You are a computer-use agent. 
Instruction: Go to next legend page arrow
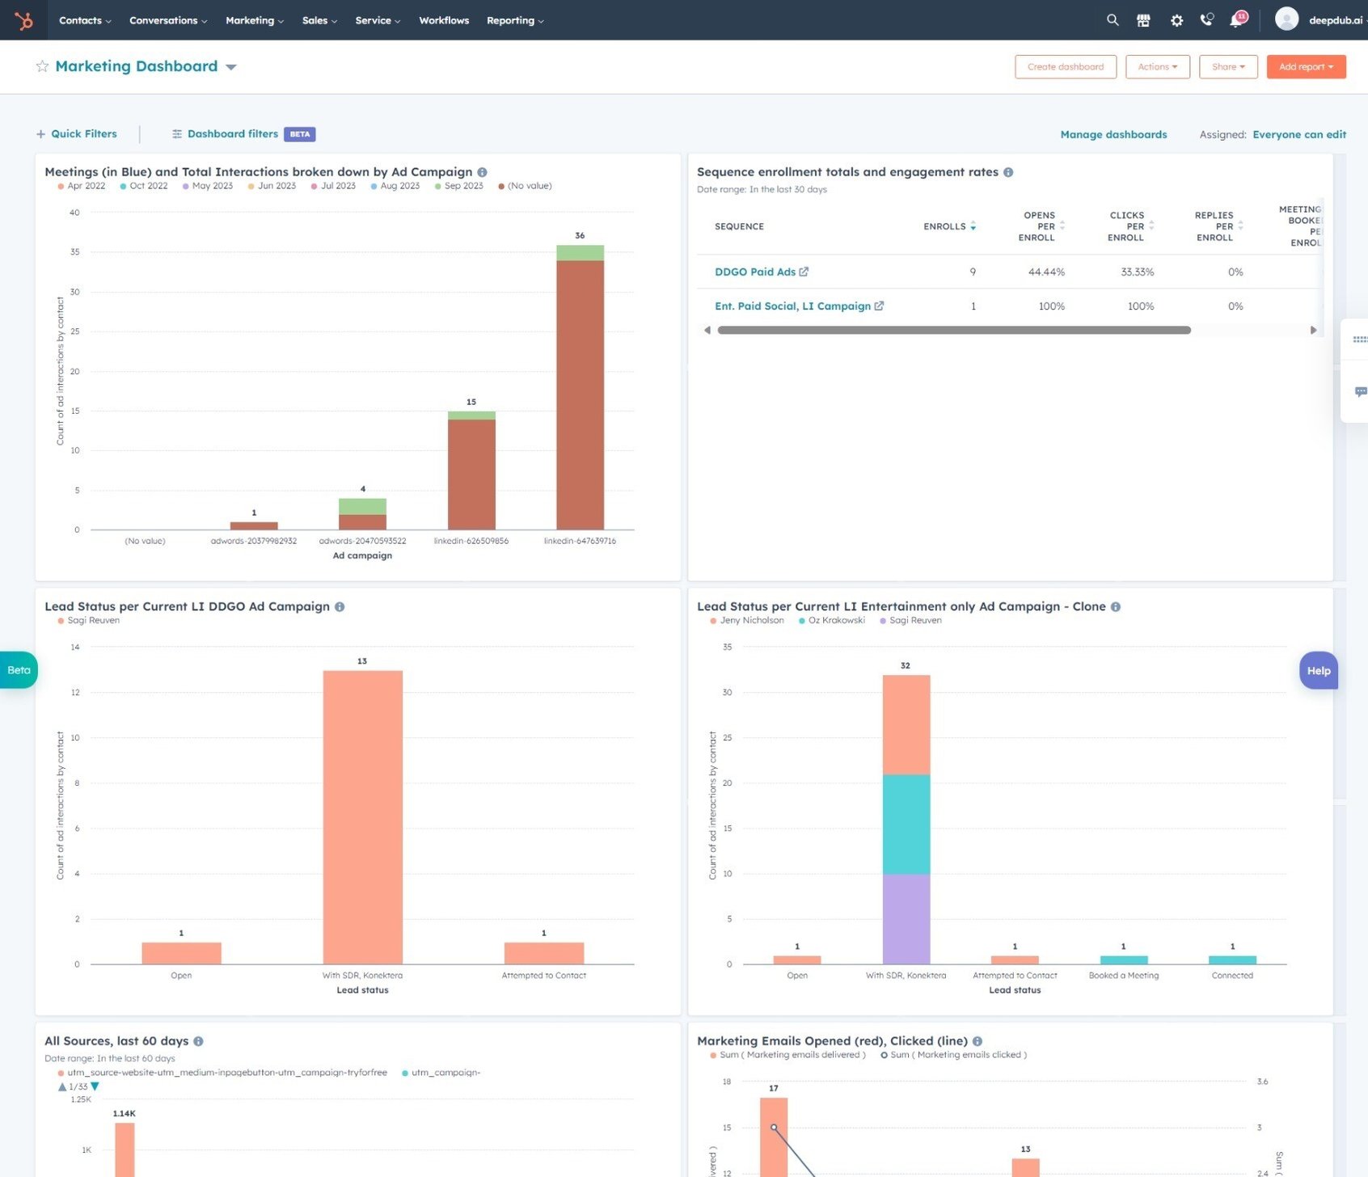95,1086
